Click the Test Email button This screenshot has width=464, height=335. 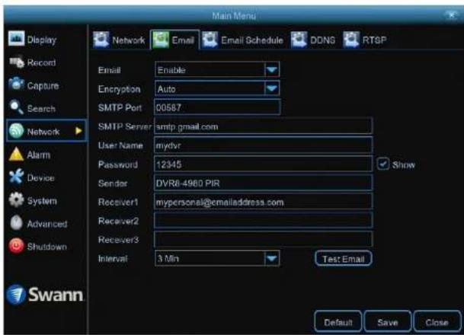[344, 259]
